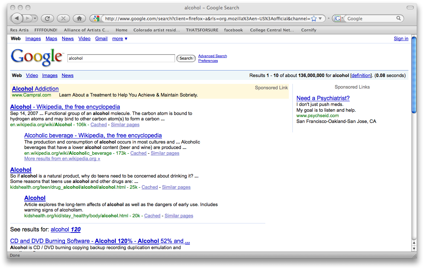Bookmark this page with the star icon
424x269 pixels.
pos(314,18)
